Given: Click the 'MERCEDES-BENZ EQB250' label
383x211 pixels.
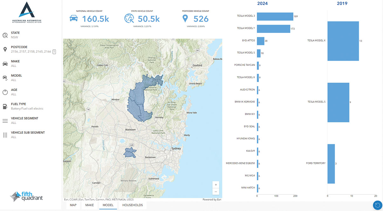Looking at the screenshot, I should point(240,163).
